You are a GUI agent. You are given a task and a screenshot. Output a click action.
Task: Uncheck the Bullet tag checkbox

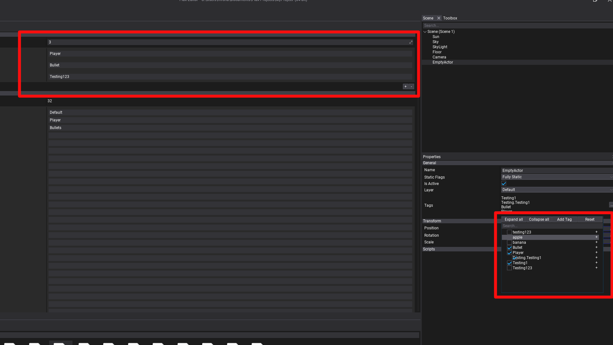tap(509, 247)
